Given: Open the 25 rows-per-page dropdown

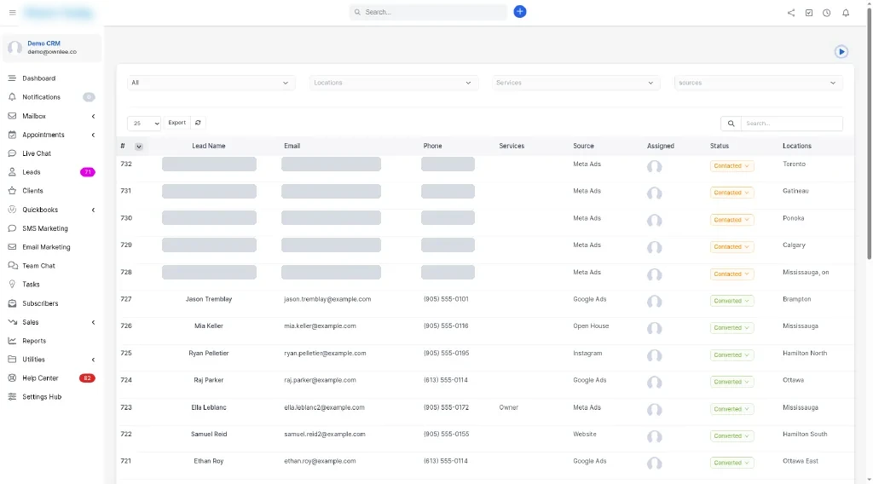Looking at the screenshot, I should (143, 123).
